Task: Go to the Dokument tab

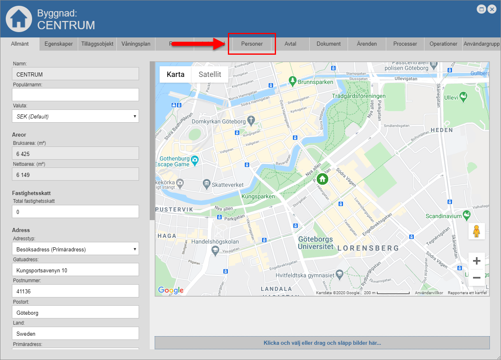Action: coord(329,44)
